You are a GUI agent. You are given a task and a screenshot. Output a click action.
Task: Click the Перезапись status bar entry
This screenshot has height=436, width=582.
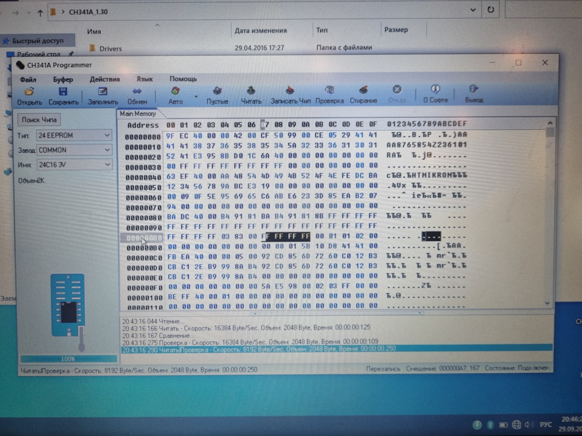pos(383,369)
